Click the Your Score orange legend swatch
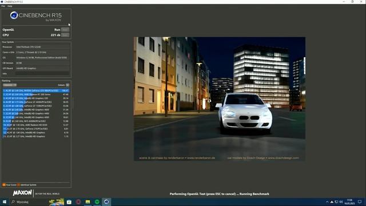This screenshot has height=206, width=366. [x=4, y=185]
